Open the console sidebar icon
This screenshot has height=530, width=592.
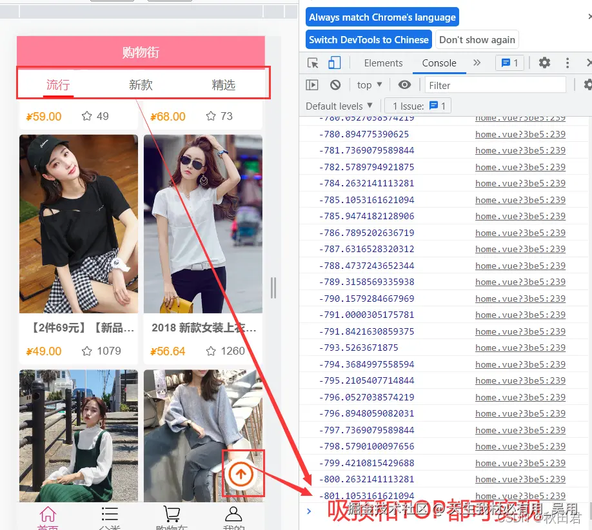pyautogui.click(x=311, y=84)
